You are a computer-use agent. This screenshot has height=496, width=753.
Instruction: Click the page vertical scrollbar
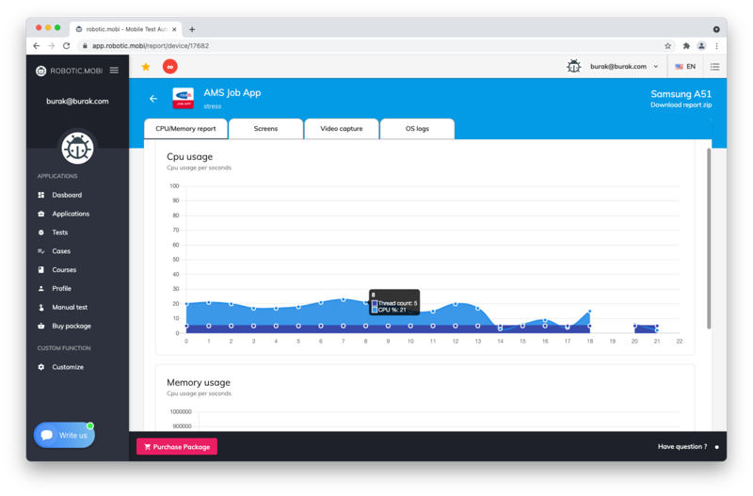tap(709, 235)
